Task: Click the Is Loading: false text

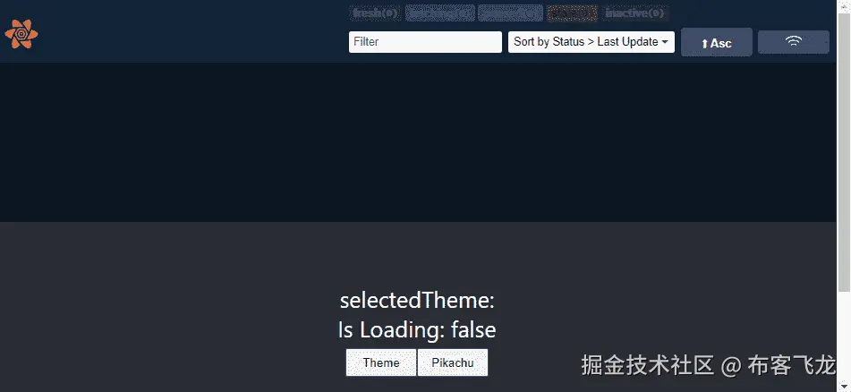Action: (x=417, y=329)
